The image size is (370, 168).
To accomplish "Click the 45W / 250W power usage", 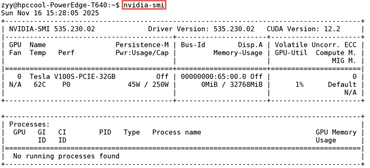I will tap(148, 84).
